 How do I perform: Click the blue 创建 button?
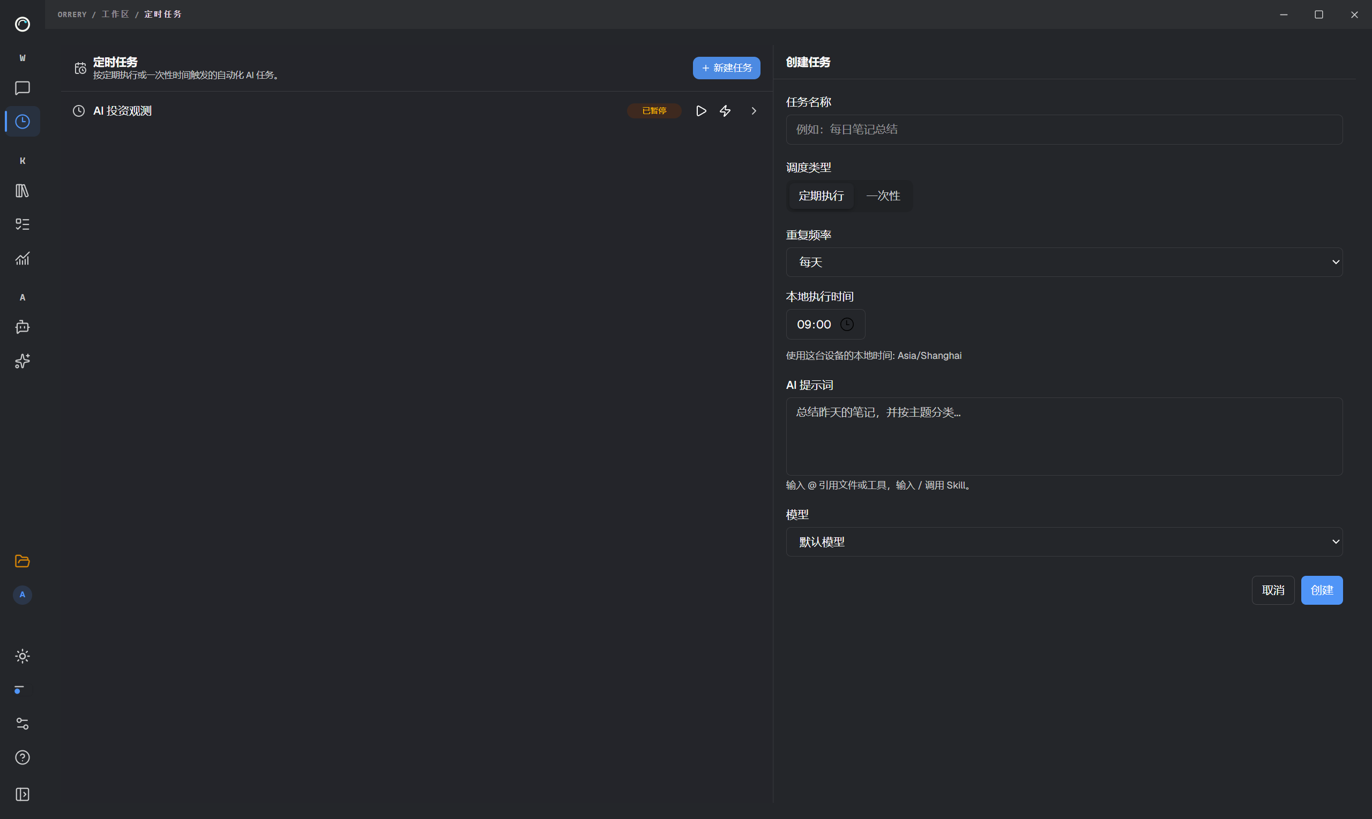click(x=1322, y=590)
